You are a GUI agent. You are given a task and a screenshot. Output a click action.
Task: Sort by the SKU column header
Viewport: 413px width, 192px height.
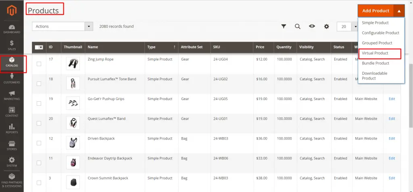click(x=232, y=47)
